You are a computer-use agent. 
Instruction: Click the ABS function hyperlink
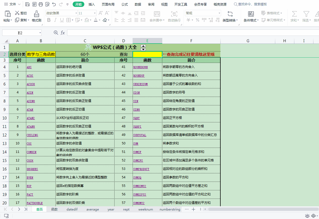[29, 67]
